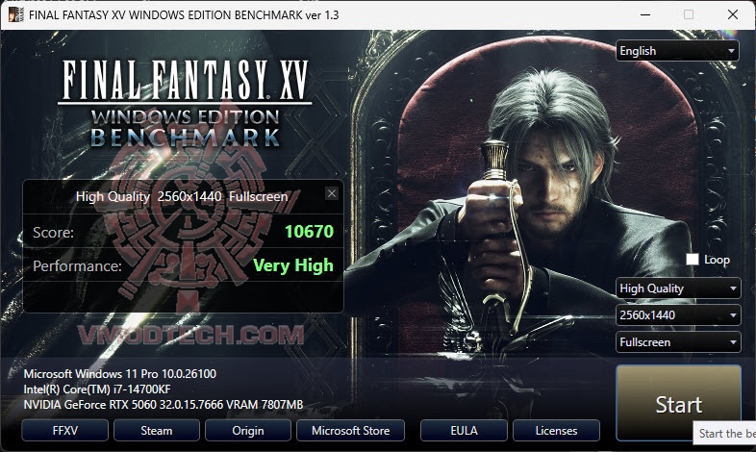This screenshot has width=756, height=452.
Task: Open the 2560x1440 resolution dropdown
Action: click(678, 315)
